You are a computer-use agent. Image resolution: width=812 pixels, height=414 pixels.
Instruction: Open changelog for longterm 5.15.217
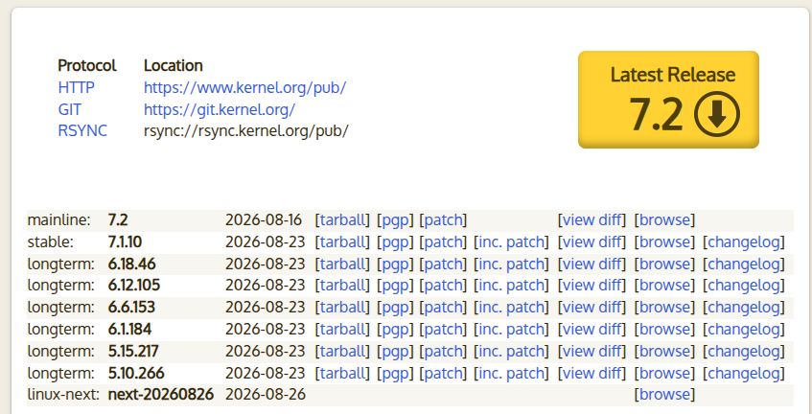point(744,351)
